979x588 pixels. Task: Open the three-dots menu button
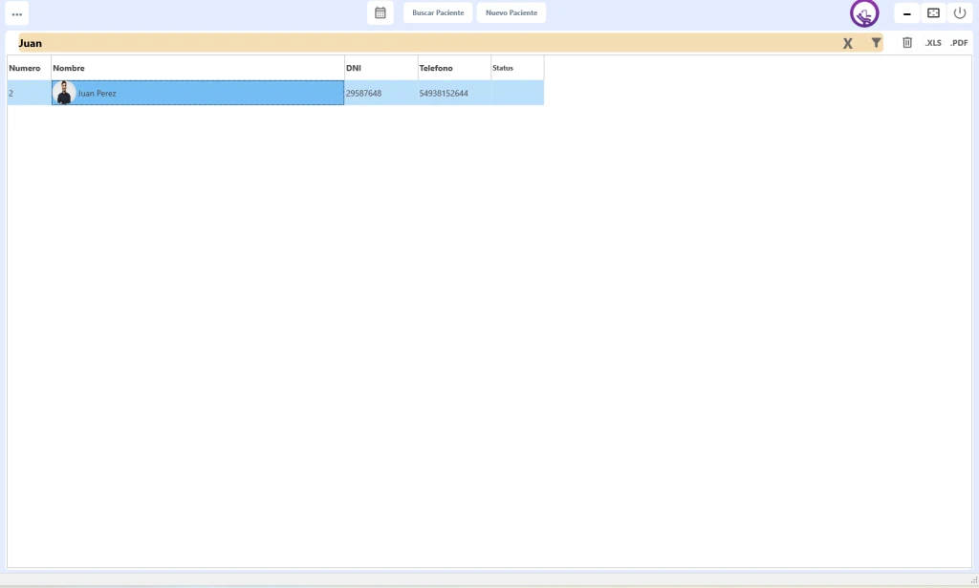[16, 13]
